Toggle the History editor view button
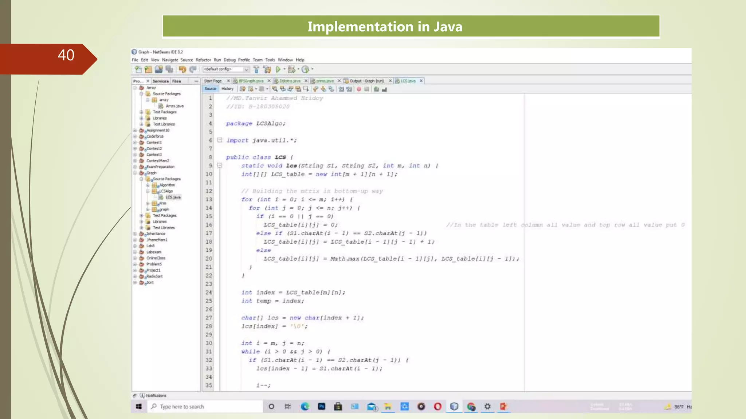 (x=227, y=89)
